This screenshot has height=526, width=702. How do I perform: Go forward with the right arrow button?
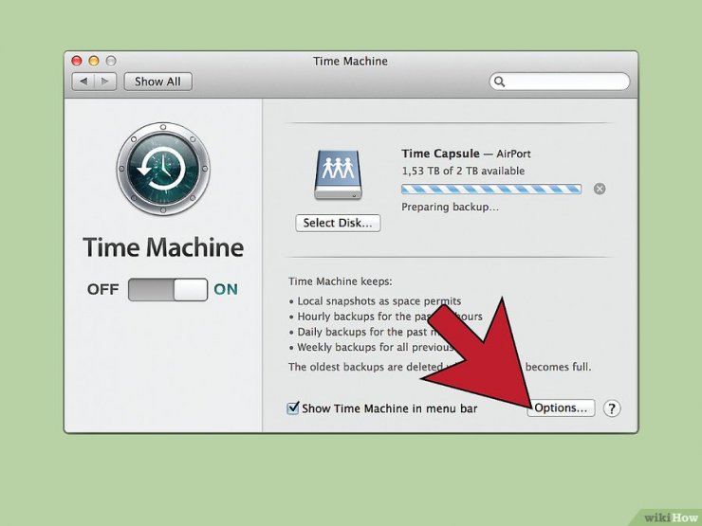click(105, 82)
